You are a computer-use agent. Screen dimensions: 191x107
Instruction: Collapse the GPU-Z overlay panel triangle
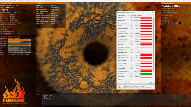tap(37, 3)
